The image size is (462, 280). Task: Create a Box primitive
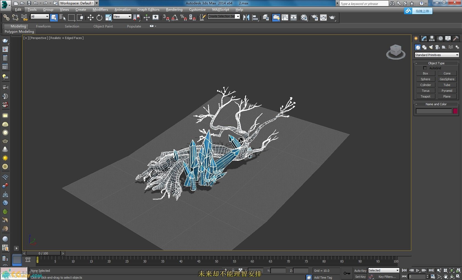click(425, 73)
